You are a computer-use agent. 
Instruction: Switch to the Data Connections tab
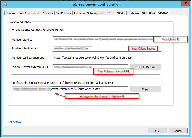pos(29,13)
